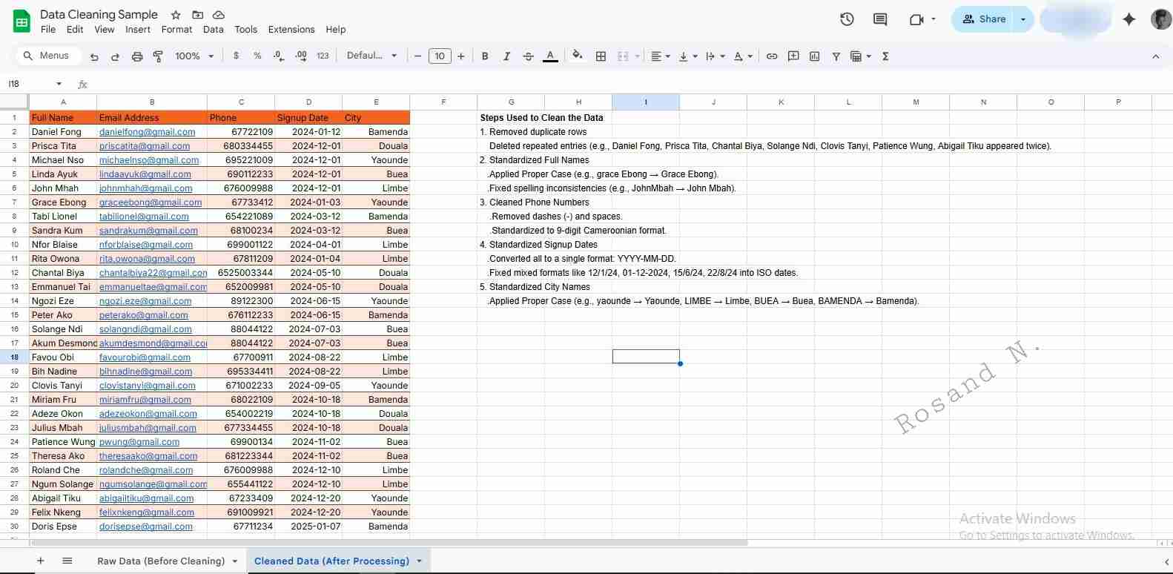Click the insert link icon
This screenshot has height=574, width=1173.
click(x=772, y=56)
